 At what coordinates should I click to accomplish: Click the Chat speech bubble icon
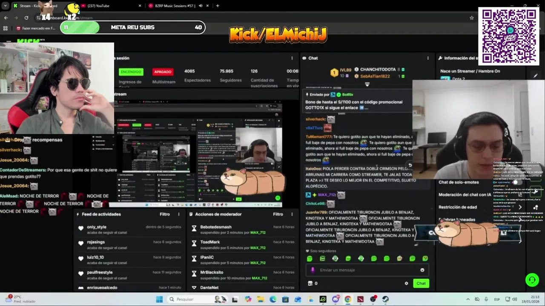(304, 58)
